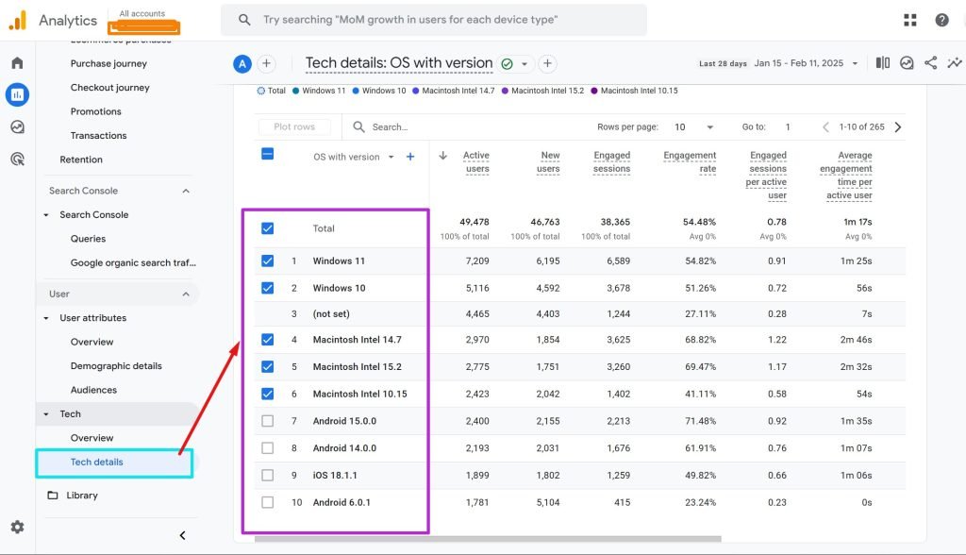The height and width of the screenshot is (555, 966).
Task: Collapse the User section chevron
Action: tap(186, 294)
